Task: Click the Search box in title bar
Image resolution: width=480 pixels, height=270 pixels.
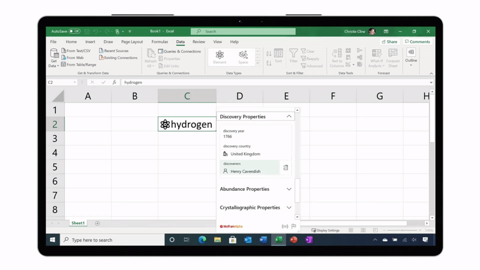Action: (x=243, y=31)
